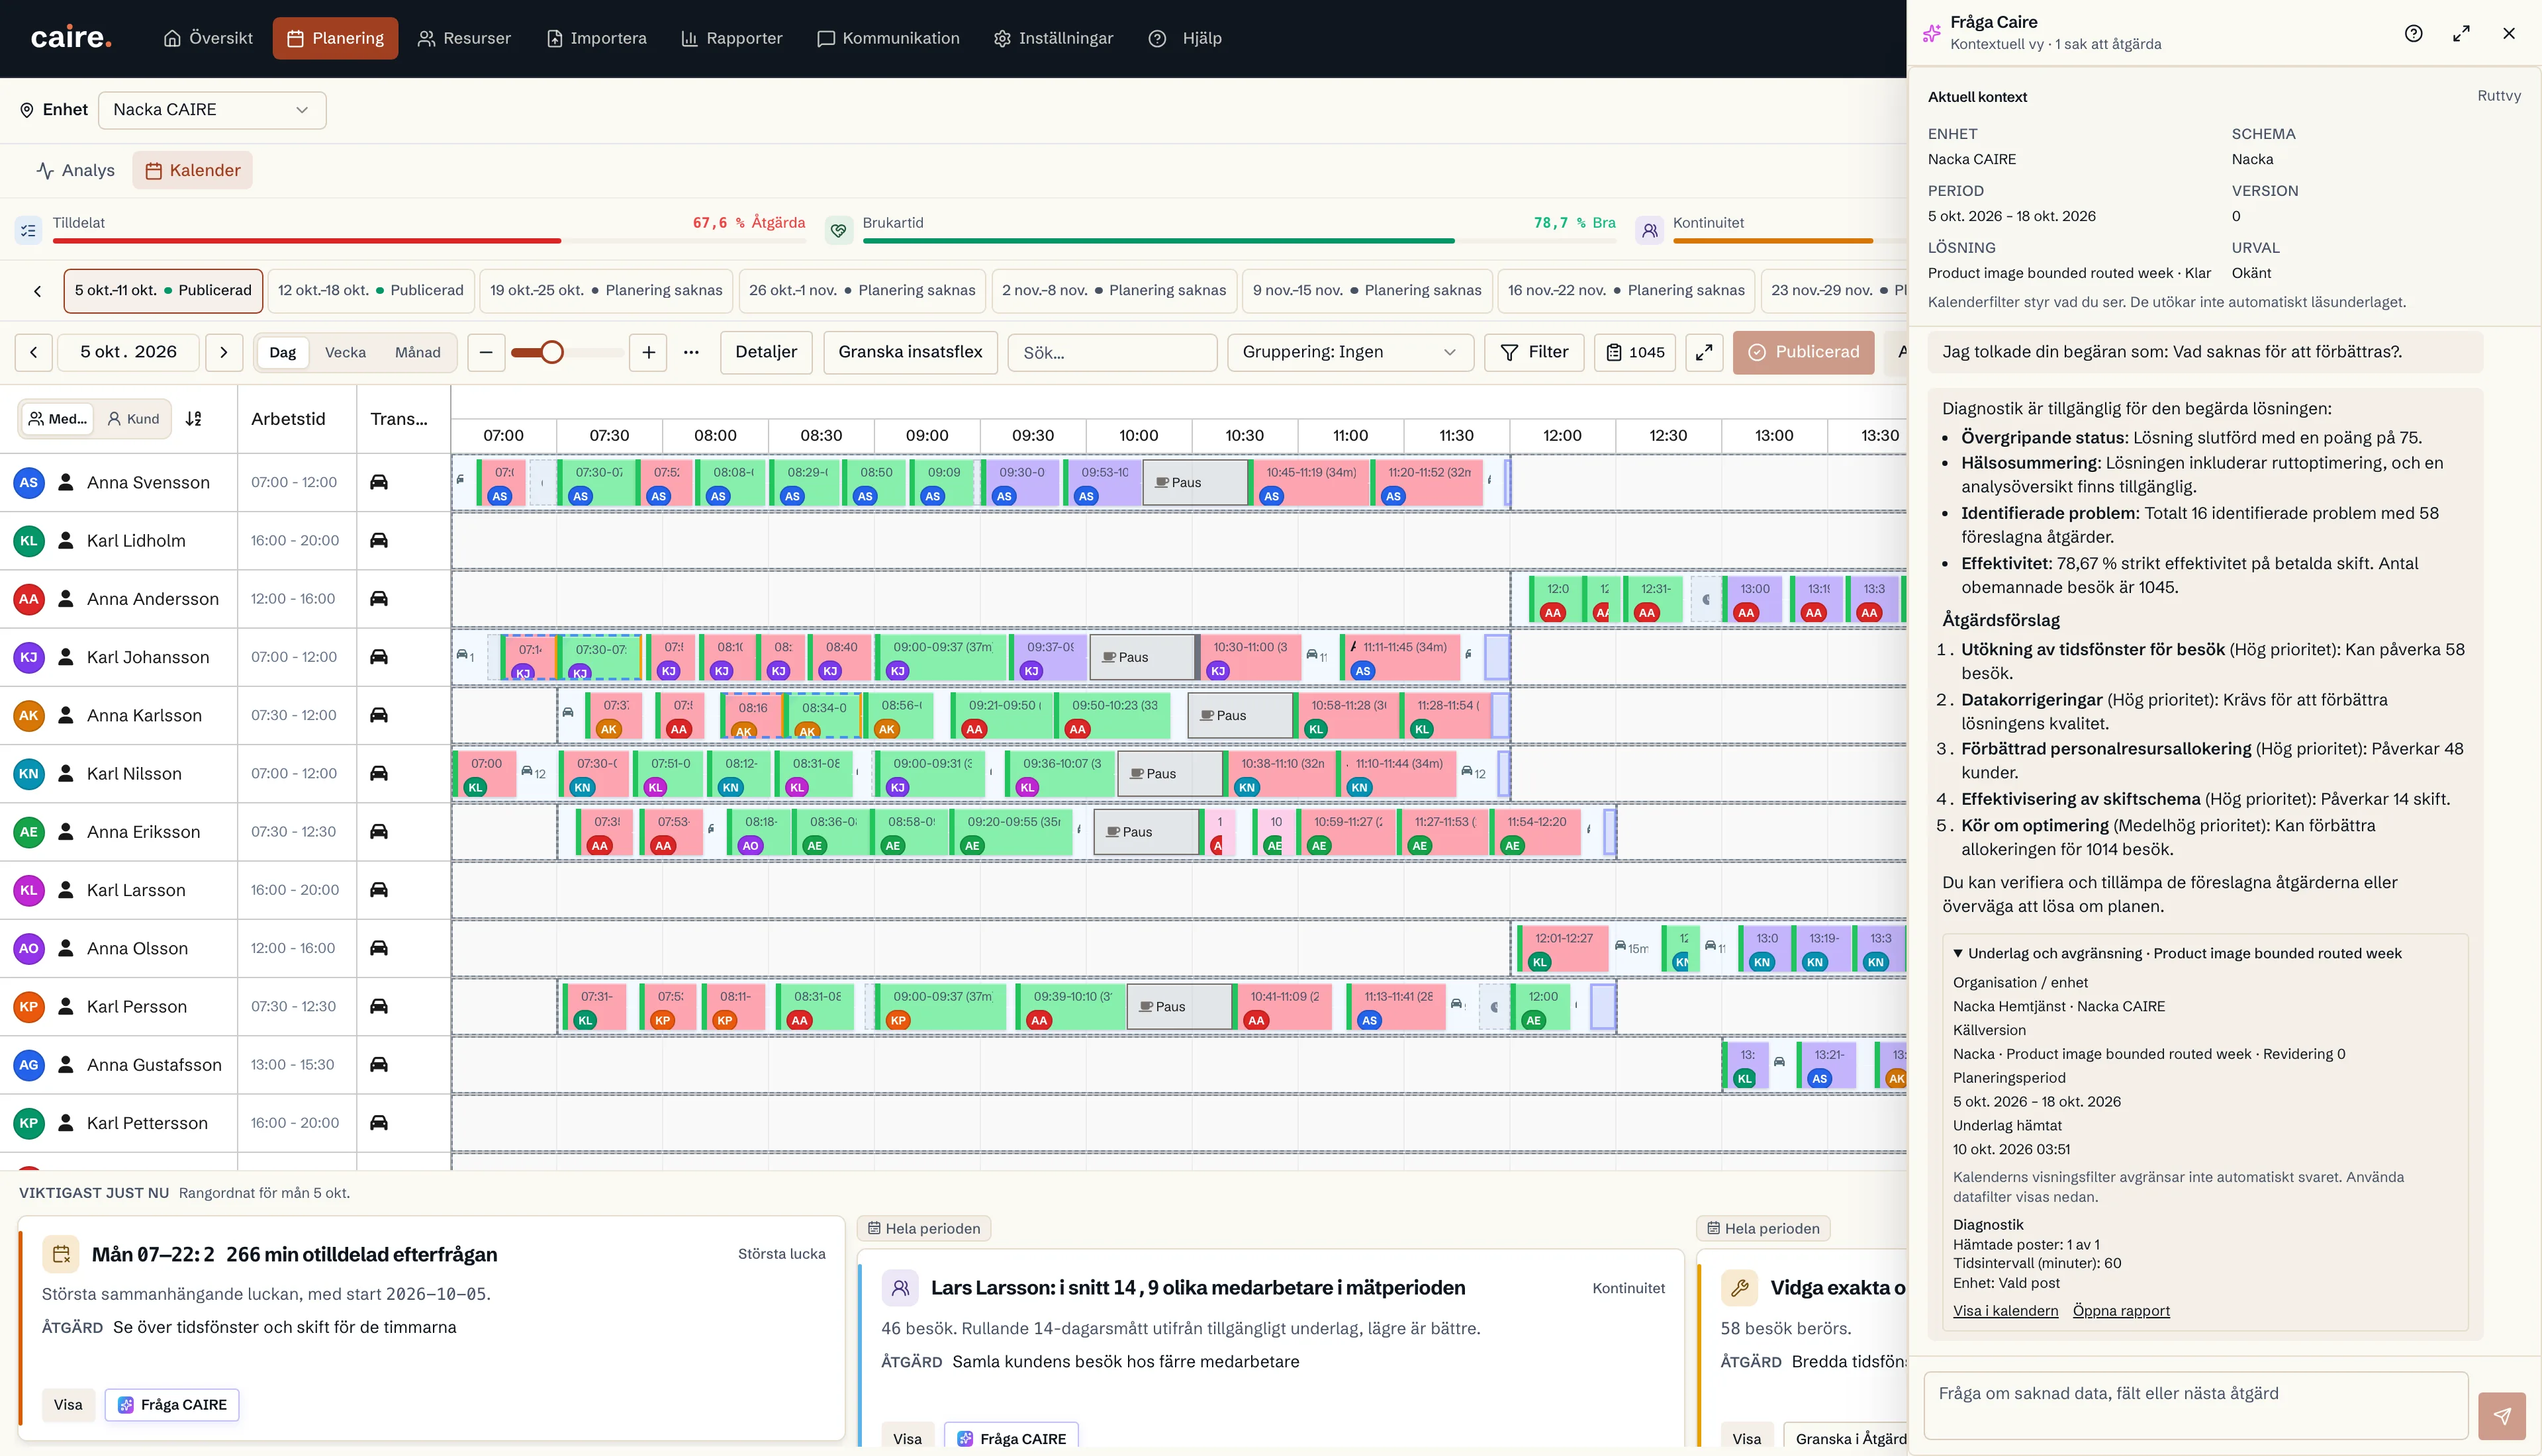Open the Enhet Nacka CAIRE dropdown
The image size is (2542, 1456).
(212, 110)
